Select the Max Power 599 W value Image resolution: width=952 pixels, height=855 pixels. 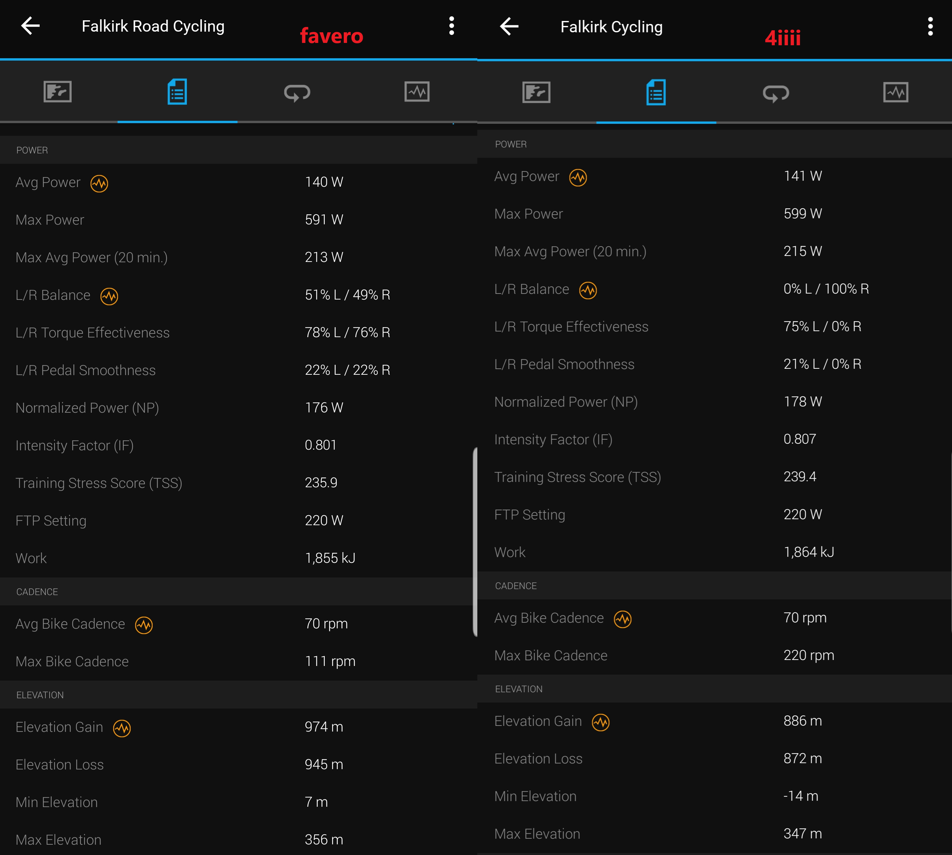click(802, 213)
